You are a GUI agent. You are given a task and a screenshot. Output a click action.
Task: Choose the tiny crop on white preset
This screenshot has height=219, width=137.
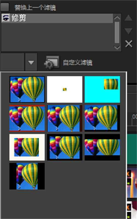[65, 89]
